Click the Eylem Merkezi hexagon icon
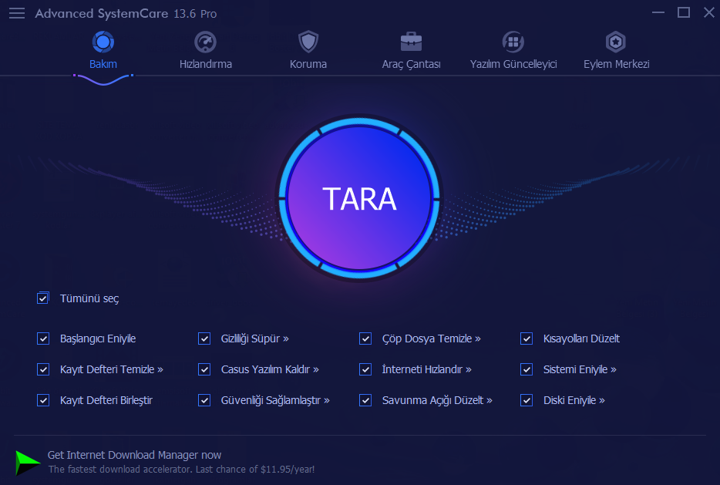 tap(616, 42)
